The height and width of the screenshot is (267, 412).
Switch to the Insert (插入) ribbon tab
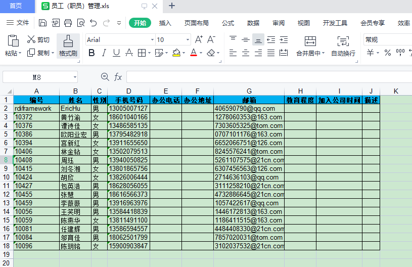[165, 23]
